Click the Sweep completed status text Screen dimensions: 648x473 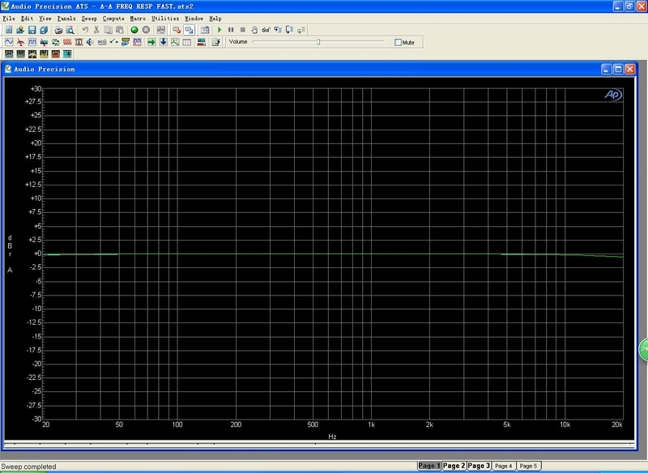coord(28,467)
